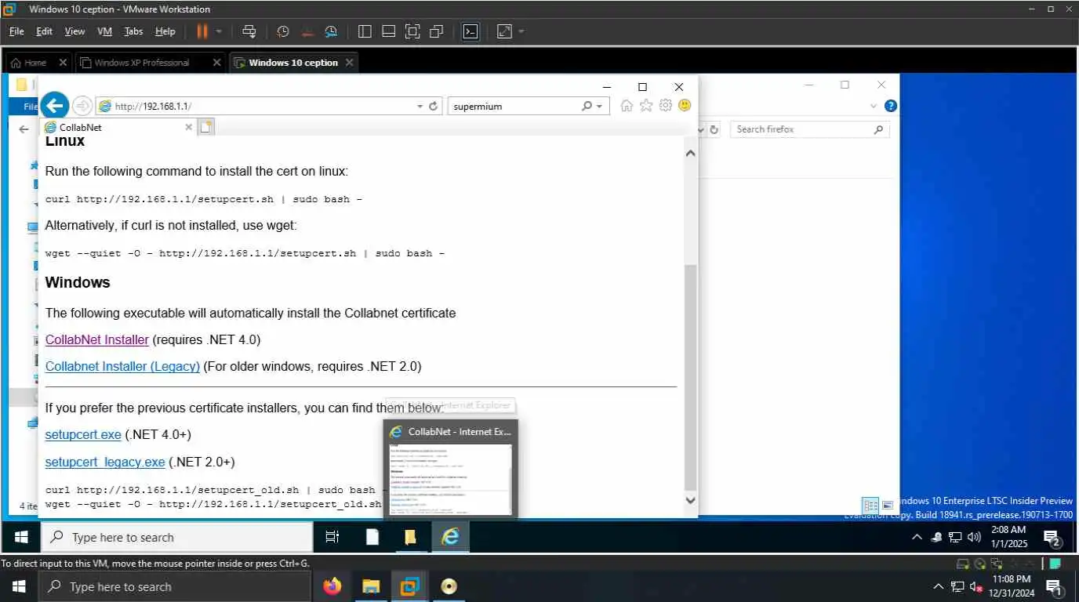Click the IE Refresh button
This screenshot has width=1079, height=602.
coord(433,106)
